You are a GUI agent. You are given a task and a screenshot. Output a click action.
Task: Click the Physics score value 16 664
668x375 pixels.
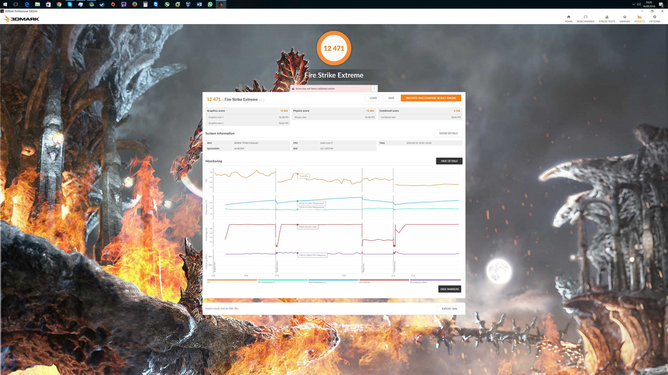370,111
